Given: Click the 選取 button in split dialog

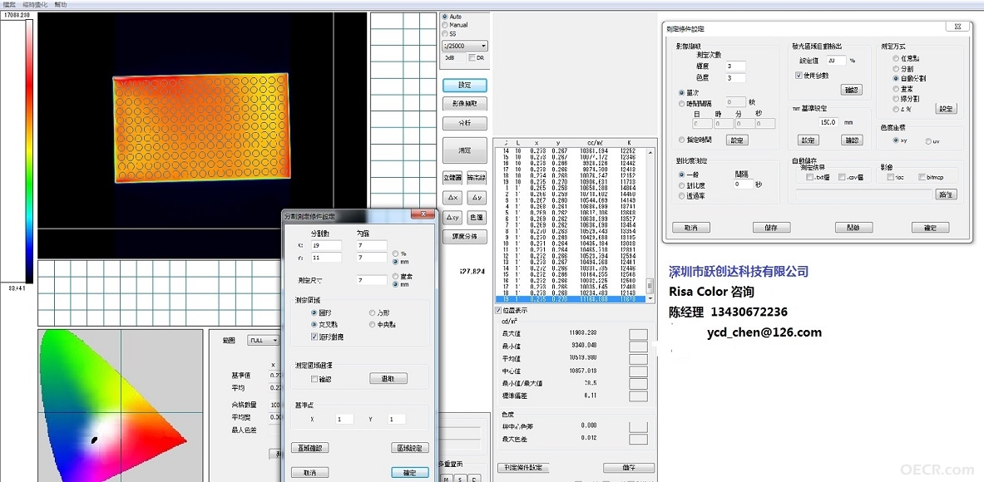Looking at the screenshot, I should [x=388, y=379].
